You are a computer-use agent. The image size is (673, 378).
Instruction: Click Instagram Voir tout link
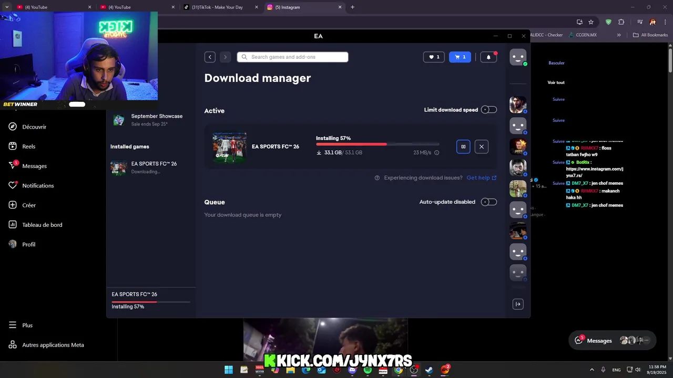(556, 82)
